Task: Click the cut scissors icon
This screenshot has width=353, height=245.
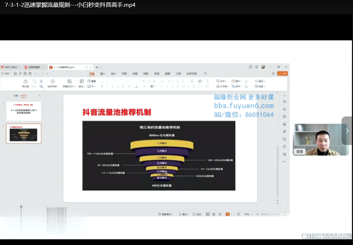Action: (x=41, y=81)
